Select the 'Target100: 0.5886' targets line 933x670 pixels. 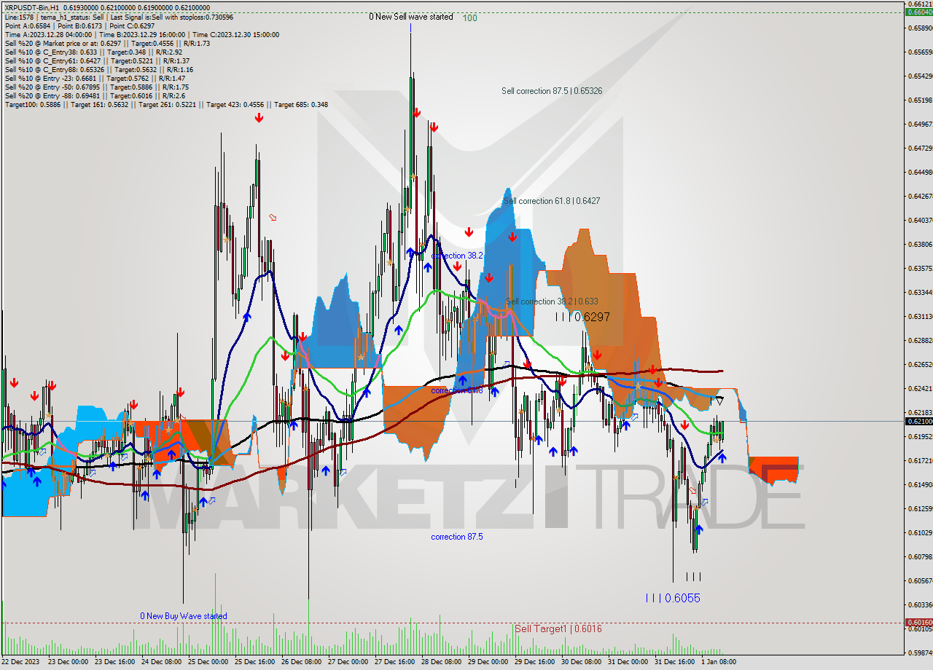click(x=166, y=104)
